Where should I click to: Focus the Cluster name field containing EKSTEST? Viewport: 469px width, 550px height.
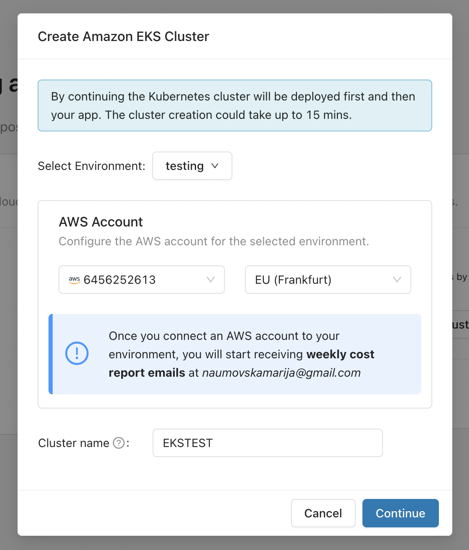point(268,443)
